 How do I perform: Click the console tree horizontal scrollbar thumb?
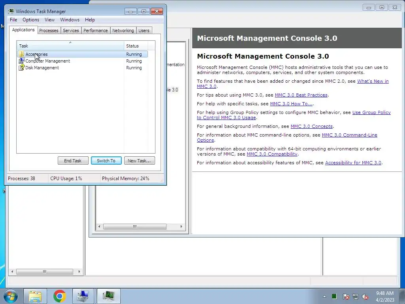tap(45, 272)
